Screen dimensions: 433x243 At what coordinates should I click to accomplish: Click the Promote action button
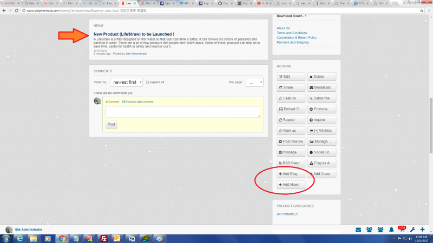322,109
